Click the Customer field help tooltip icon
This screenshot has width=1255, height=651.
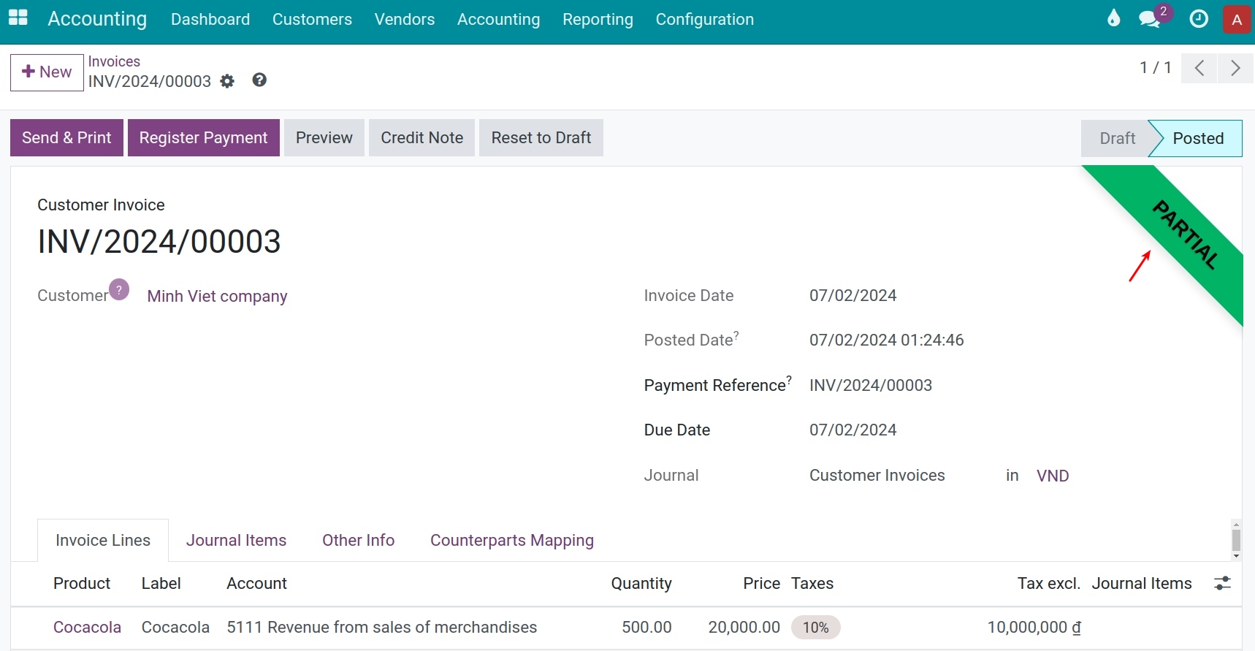coord(119,289)
